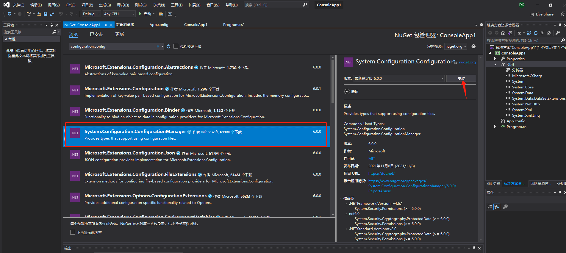Open the Debug menu in menu bar
This screenshot has height=253, width=566.
point(123,5)
